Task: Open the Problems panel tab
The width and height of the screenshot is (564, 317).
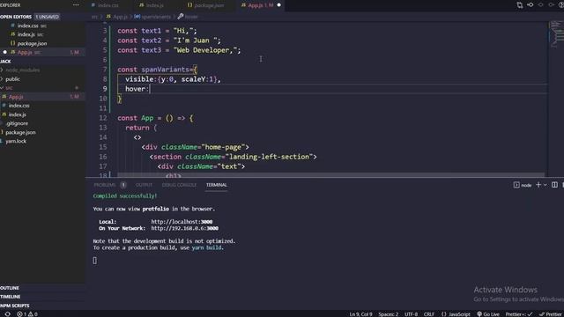Action: (105, 185)
